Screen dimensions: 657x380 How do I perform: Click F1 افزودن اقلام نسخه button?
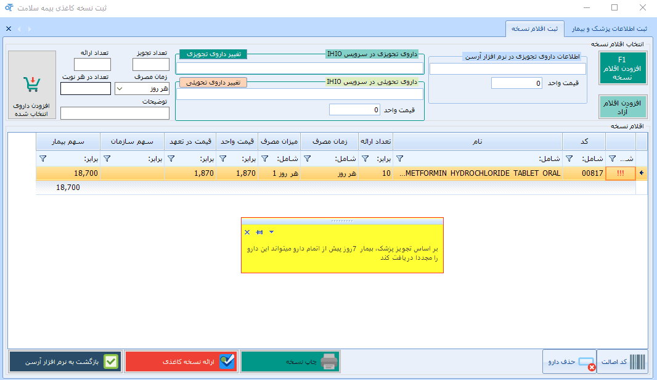point(622,68)
